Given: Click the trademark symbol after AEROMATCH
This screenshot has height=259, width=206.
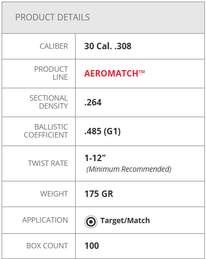Looking at the screenshot, I should (x=142, y=72).
